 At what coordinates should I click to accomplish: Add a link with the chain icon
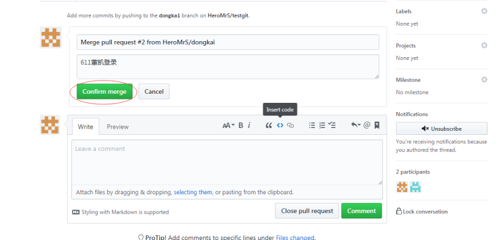coord(290,125)
